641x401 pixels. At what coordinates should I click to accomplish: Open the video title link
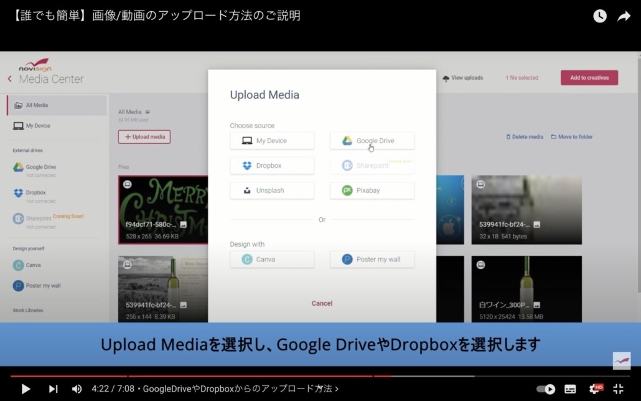tap(156, 16)
